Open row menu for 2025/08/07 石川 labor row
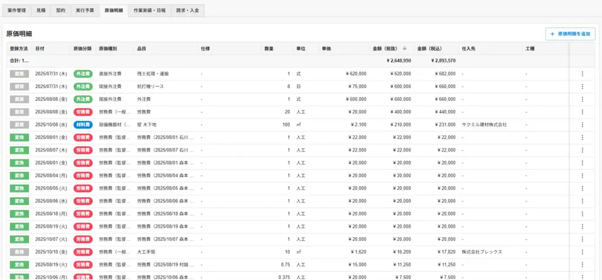 [x=582, y=150]
